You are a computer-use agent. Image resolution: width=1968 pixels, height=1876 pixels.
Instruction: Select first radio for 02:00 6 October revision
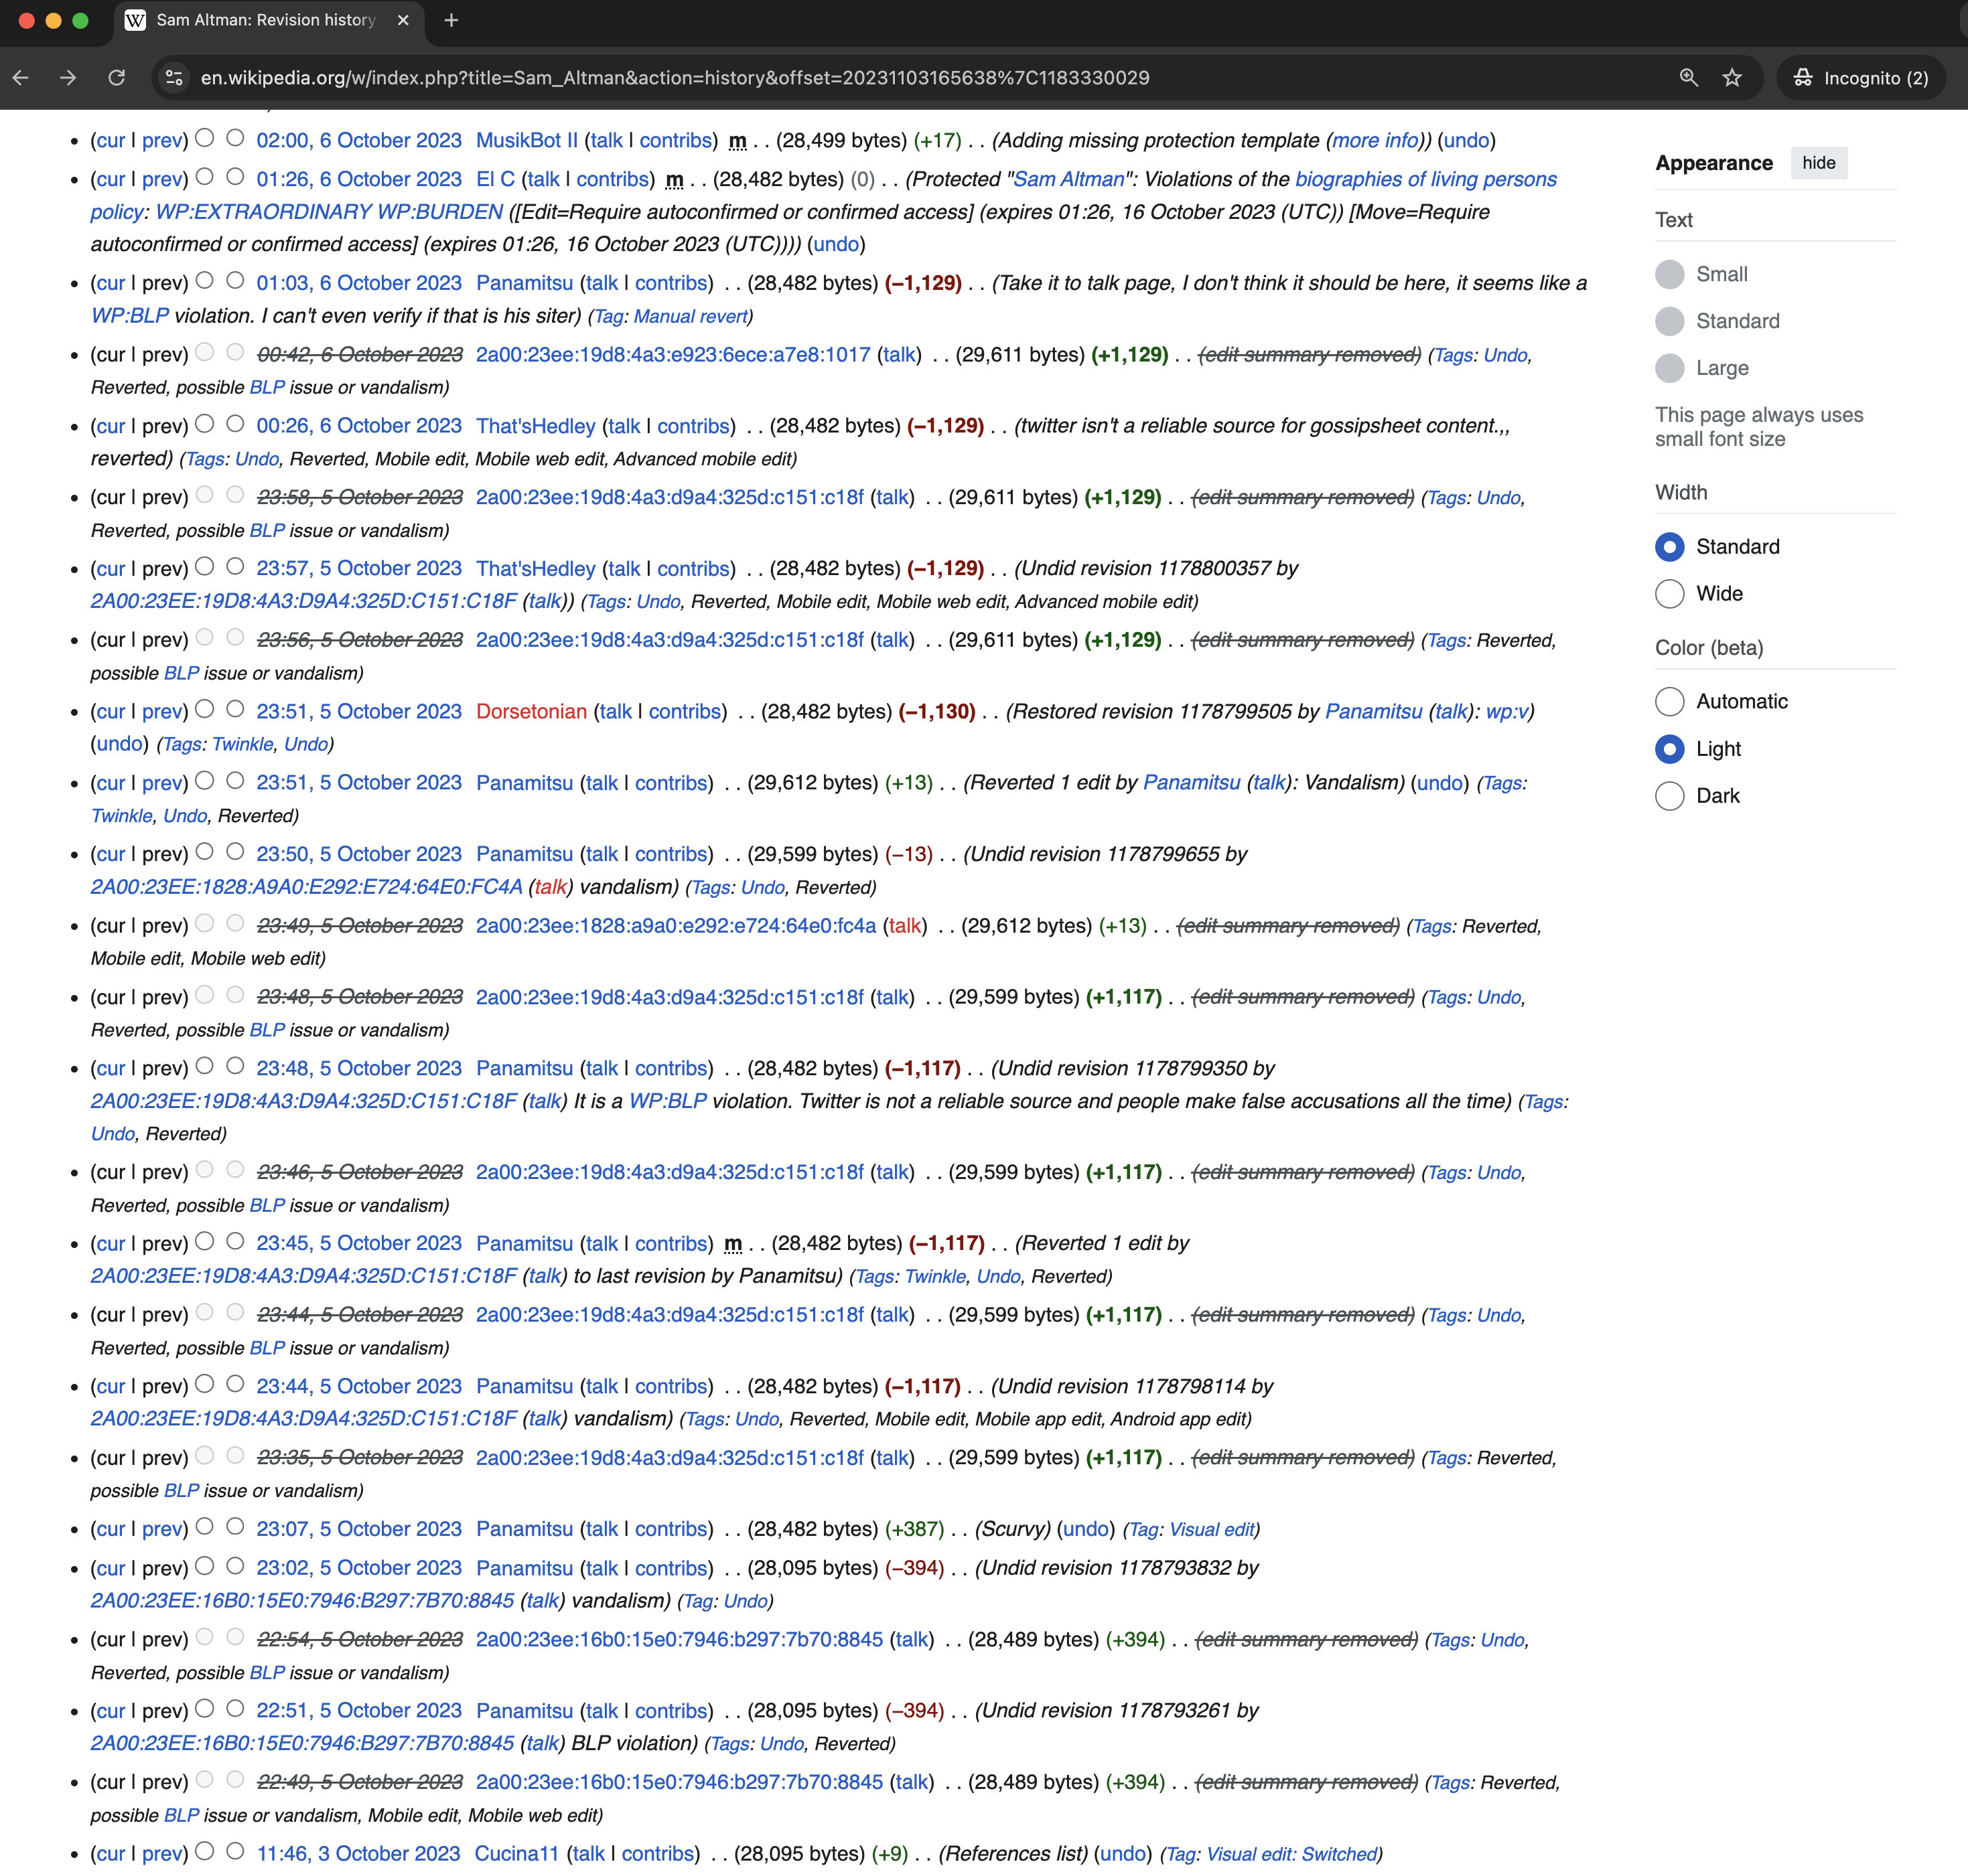[205, 138]
